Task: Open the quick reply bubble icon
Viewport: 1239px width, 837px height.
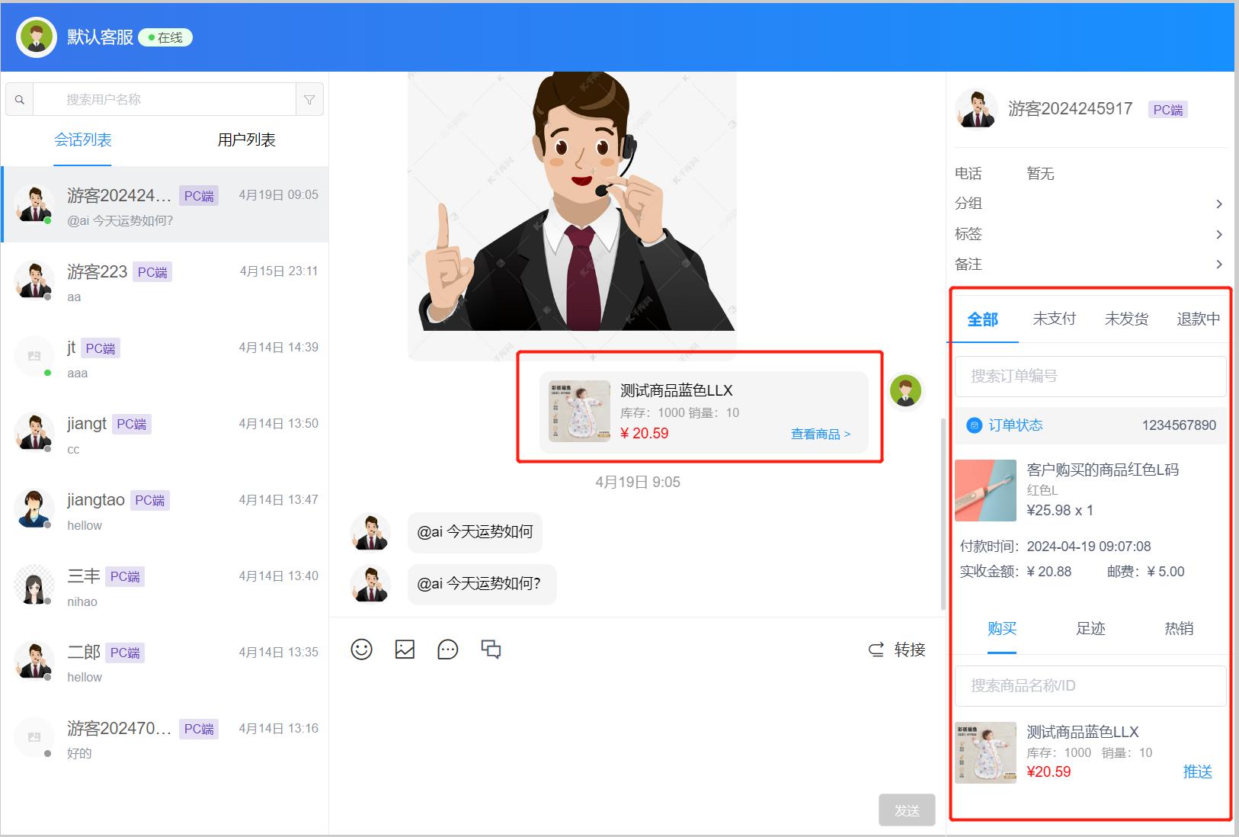Action: coord(448,649)
